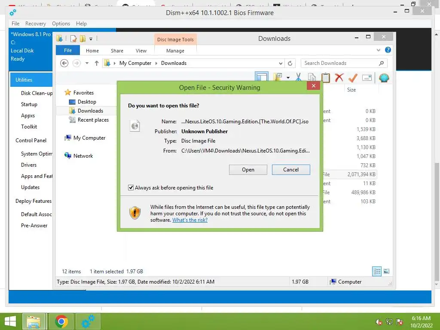Go back with the Explorer back arrow
The width and height of the screenshot is (440, 330).
coord(64,63)
